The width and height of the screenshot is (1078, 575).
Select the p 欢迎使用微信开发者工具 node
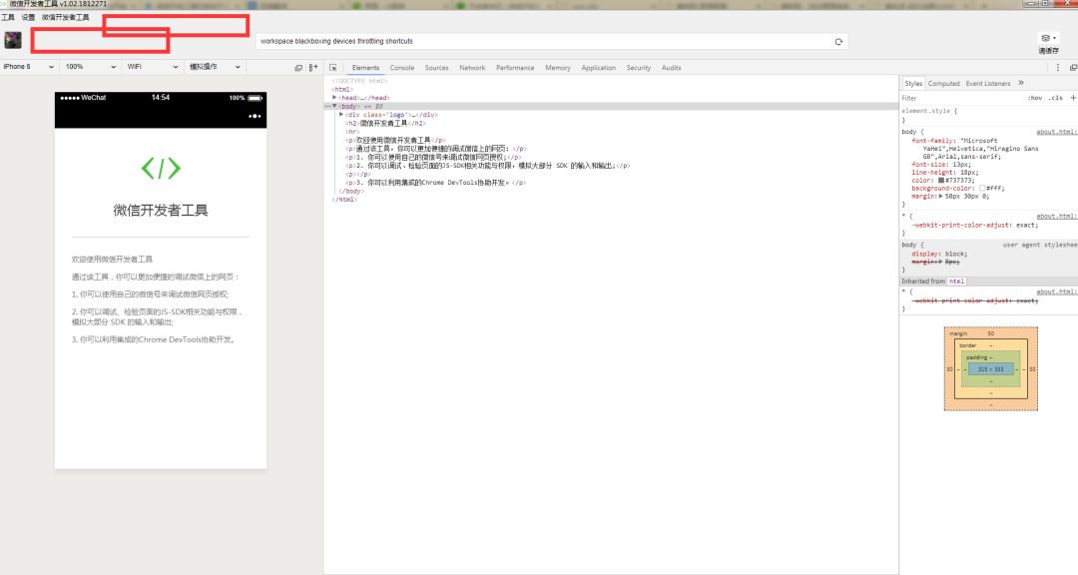click(x=395, y=141)
